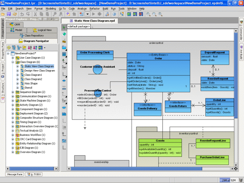Switch to the Class Repository tab
244x183 pixels.
pos(32,36)
